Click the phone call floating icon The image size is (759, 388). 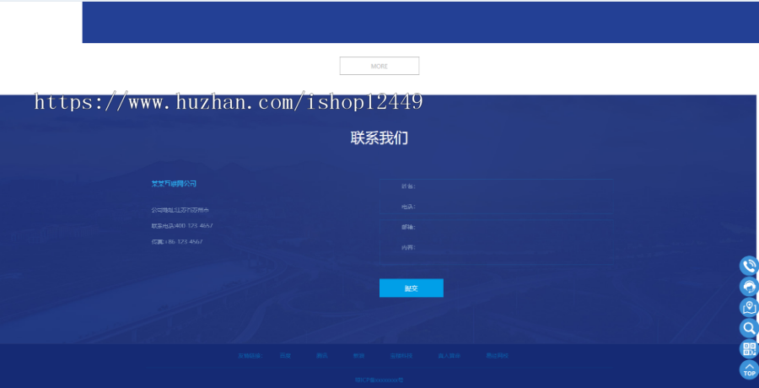pyautogui.click(x=749, y=266)
